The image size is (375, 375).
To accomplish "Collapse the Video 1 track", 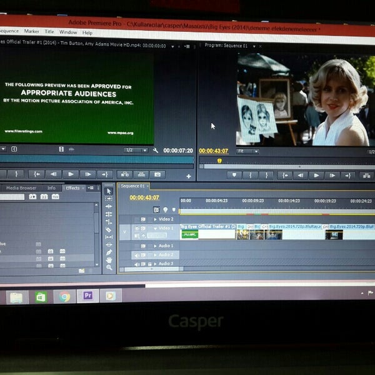I will point(156,228).
